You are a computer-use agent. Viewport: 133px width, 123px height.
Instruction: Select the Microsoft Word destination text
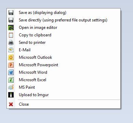coord(33,72)
